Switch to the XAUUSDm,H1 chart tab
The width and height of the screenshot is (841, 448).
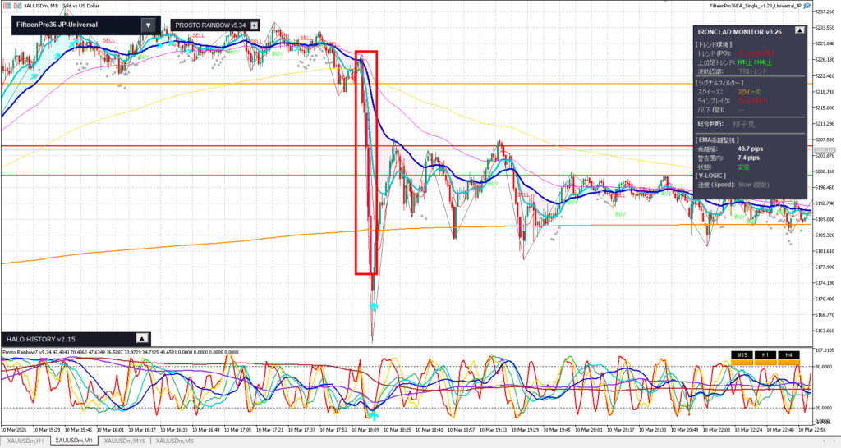point(25,441)
